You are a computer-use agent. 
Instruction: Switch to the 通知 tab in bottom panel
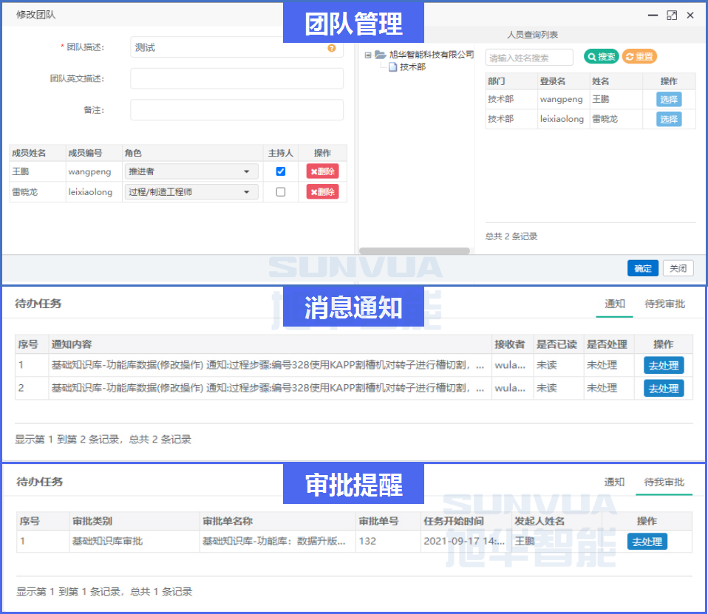point(614,481)
